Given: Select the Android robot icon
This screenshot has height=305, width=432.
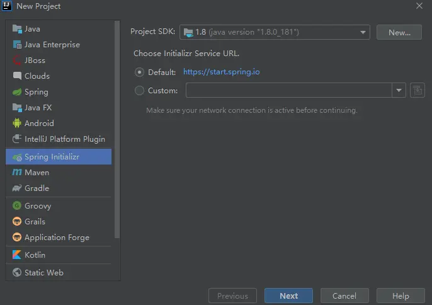Looking at the screenshot, I should pos(17,124).
